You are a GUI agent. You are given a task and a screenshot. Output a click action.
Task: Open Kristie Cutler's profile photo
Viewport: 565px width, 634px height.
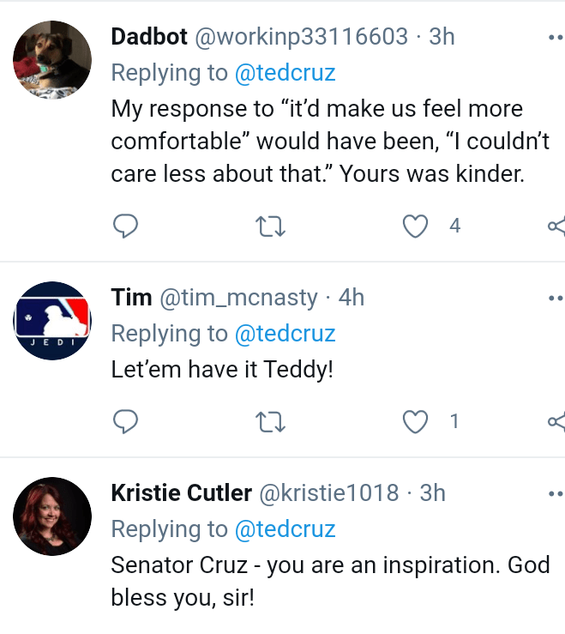[x=52, y=516]
